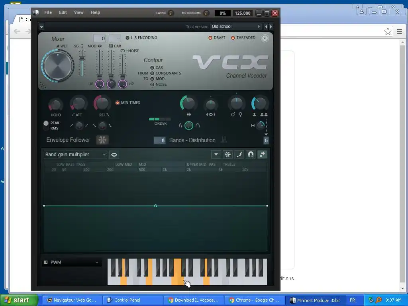
Task: Toggle THREADED processing
Action: coord(233,38)
